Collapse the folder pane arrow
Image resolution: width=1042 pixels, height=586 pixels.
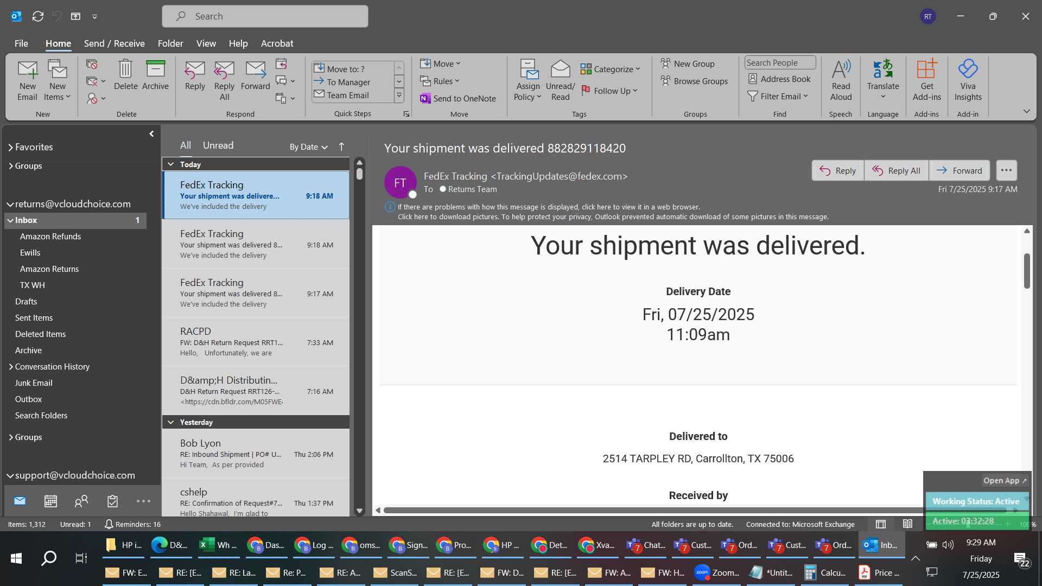coord(151,133)
